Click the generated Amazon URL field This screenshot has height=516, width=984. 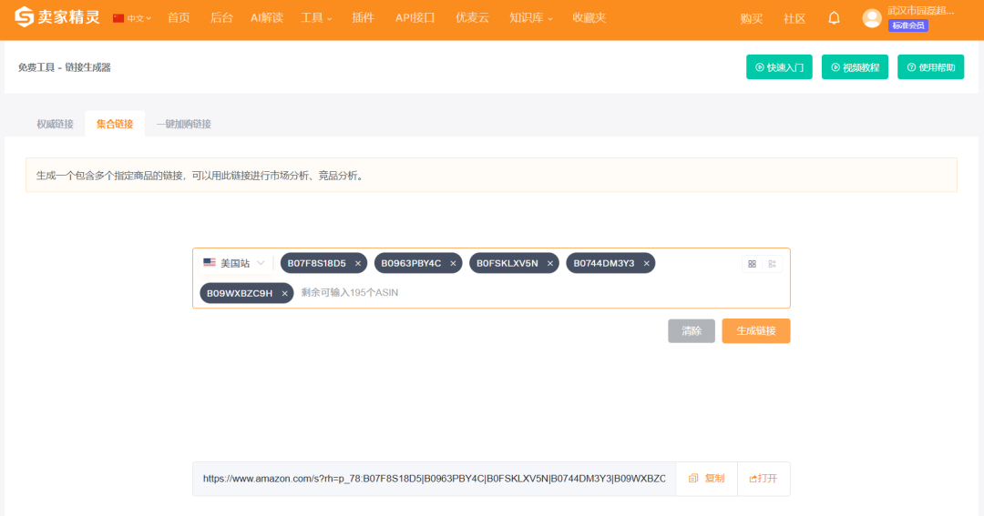(435, 479)
